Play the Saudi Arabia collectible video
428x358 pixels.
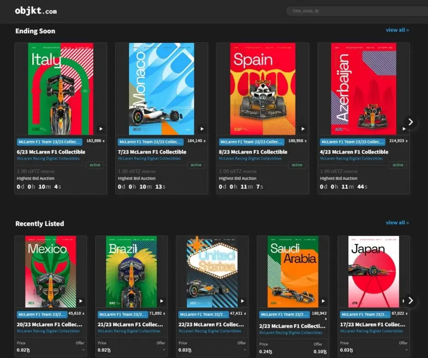pos(323,301)
